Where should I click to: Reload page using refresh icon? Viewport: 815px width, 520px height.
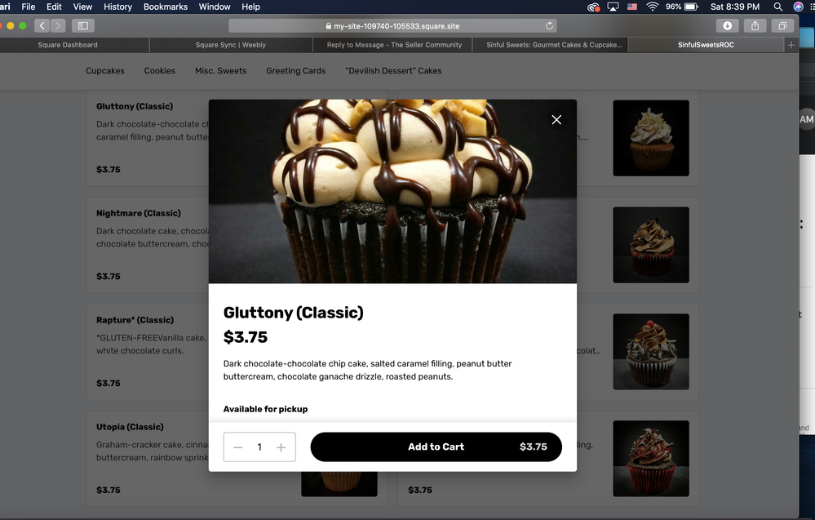click(x=549, y=26)
